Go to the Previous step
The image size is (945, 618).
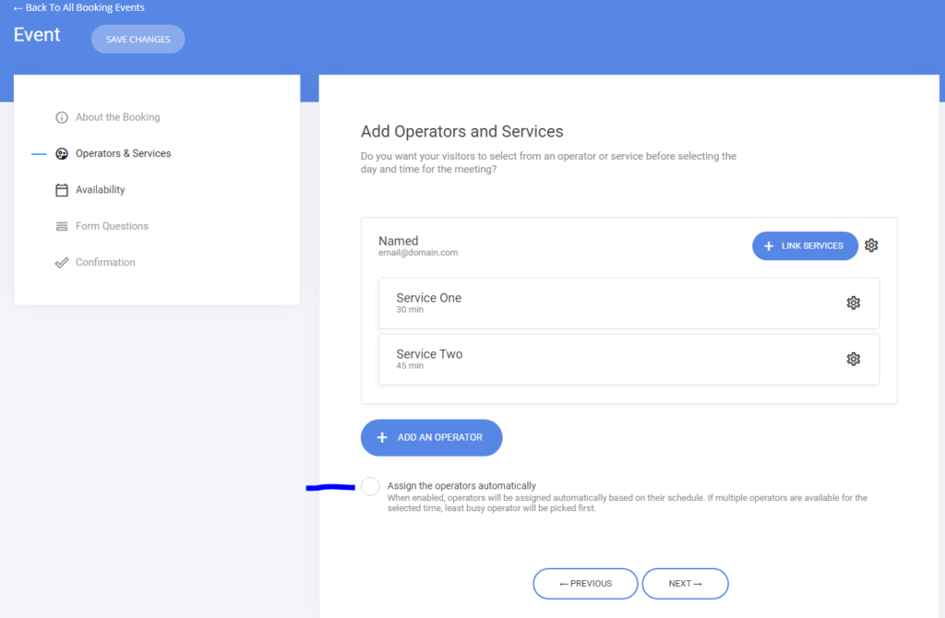click(585, 584)
